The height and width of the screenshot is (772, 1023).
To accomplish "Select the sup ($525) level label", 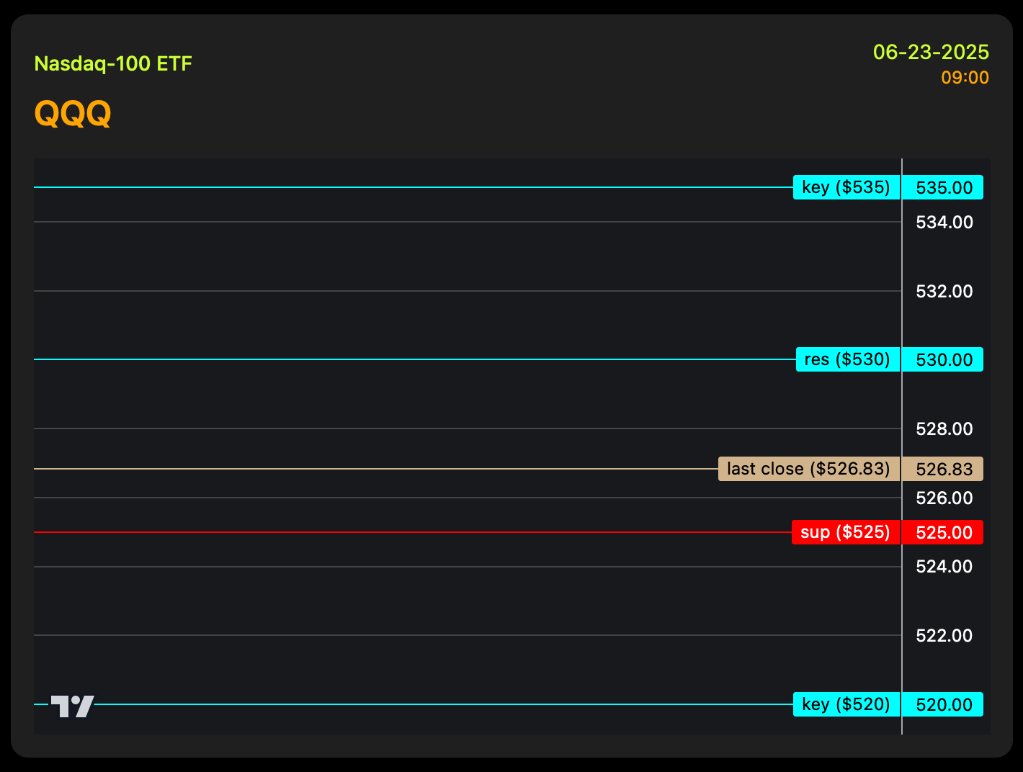I will (x=846, y=532).
